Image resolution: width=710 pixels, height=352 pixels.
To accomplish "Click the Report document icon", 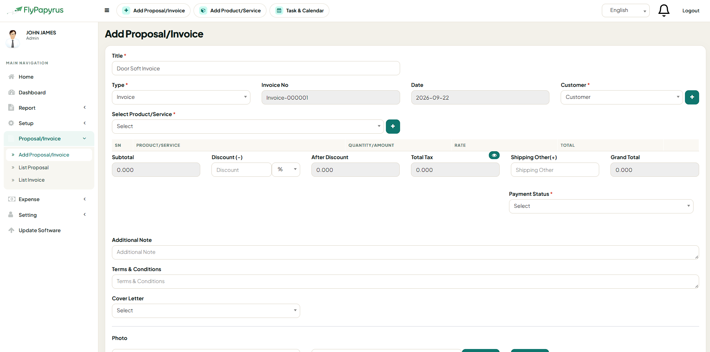I will coord(11,108).
